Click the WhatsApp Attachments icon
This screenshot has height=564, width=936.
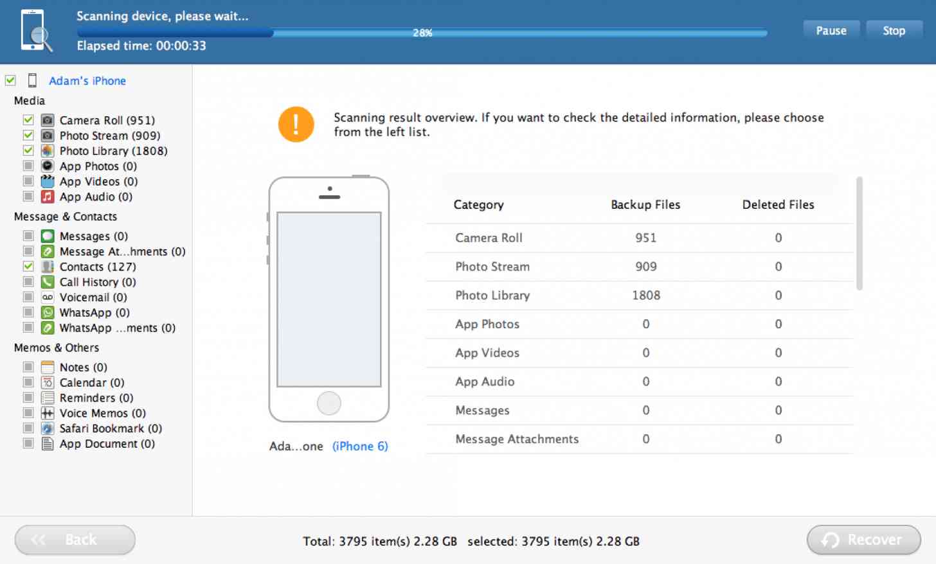tap(48, 328)
